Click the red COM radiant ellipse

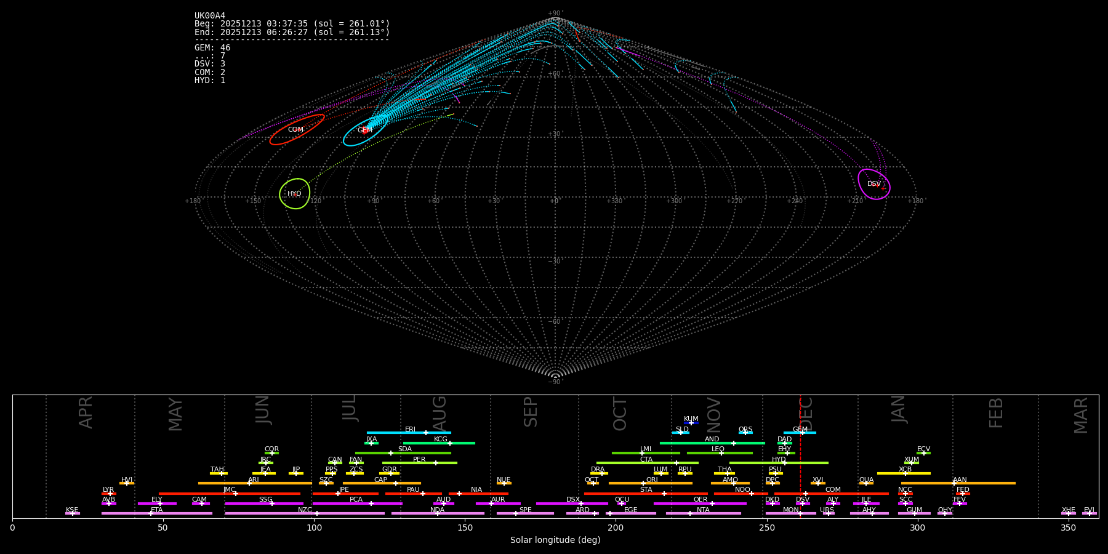297,130
